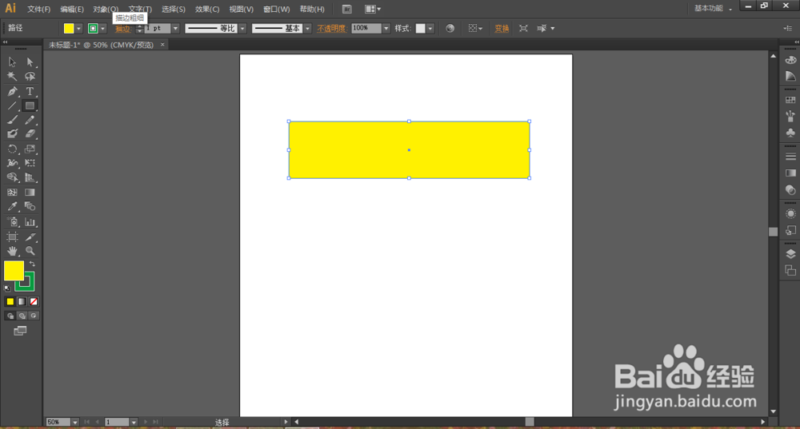The height and width of the screenshot is (429, 800).
Task: Choose the Perspective Grid tool
Action: [30, 177]
